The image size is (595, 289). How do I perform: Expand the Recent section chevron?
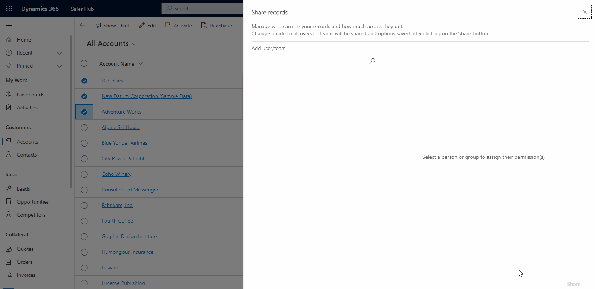(60, 53)
